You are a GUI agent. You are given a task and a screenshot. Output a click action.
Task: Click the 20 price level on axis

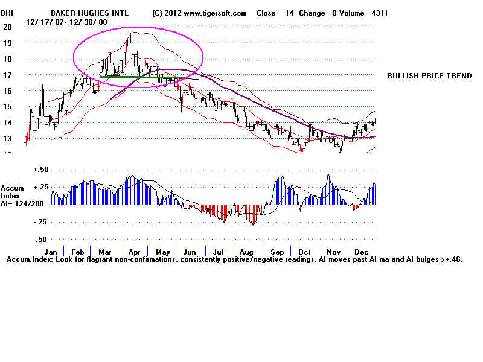(7, 27)
